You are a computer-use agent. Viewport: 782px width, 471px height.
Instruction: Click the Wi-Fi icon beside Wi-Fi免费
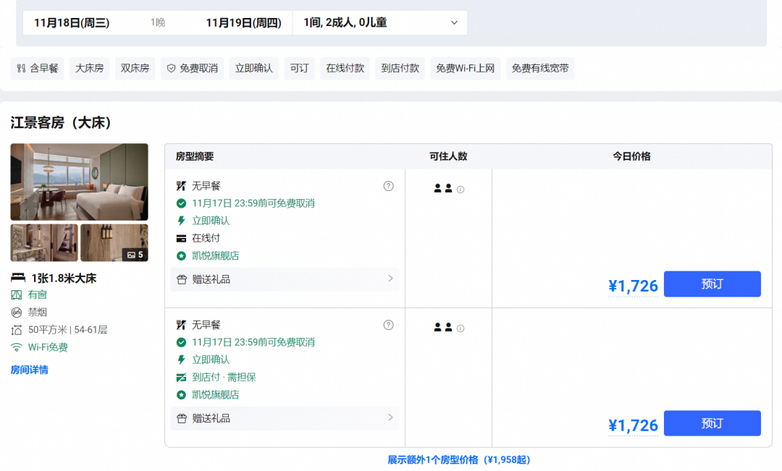pos(17,347)
